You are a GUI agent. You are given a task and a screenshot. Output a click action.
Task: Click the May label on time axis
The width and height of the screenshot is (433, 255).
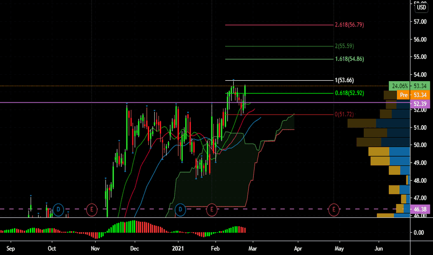click(x=339, y=249)
